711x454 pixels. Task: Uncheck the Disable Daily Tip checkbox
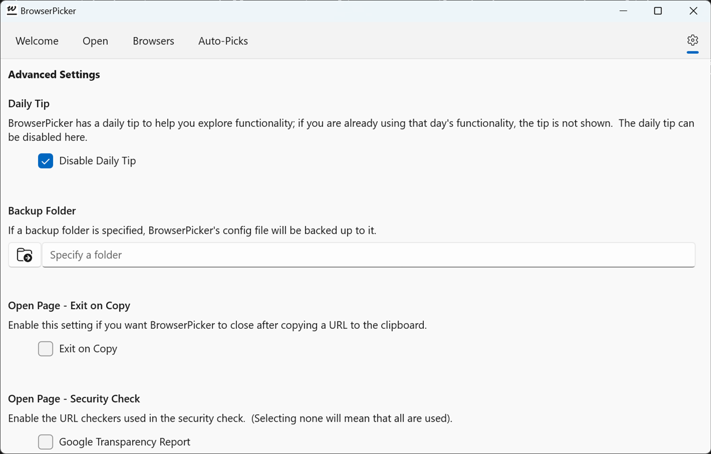(46, 161)
